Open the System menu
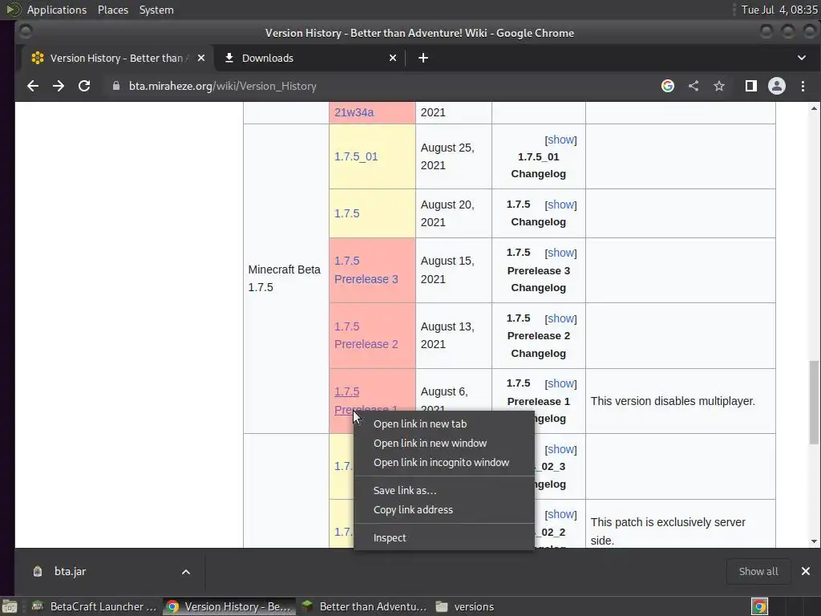 coord(156,10)
